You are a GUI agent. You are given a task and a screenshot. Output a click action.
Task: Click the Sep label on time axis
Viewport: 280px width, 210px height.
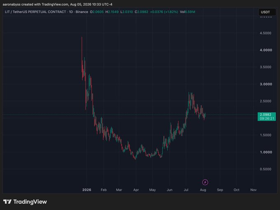[x=220, y=190]
